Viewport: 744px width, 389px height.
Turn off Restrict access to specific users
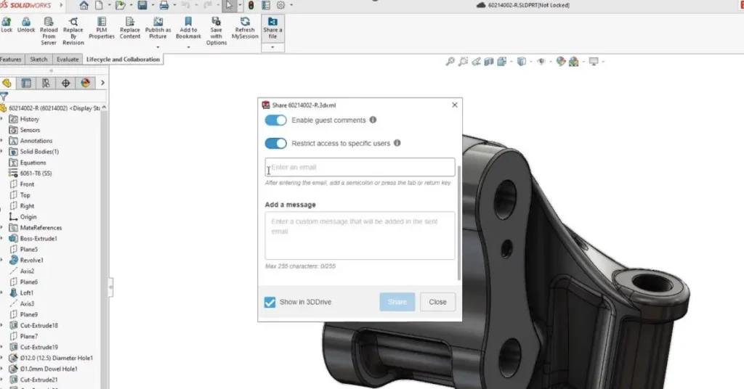tap(276, 144)
